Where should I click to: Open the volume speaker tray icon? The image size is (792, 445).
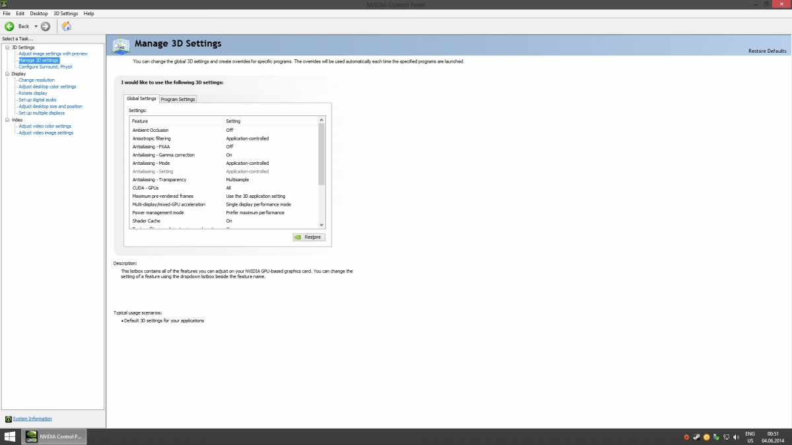737,437
